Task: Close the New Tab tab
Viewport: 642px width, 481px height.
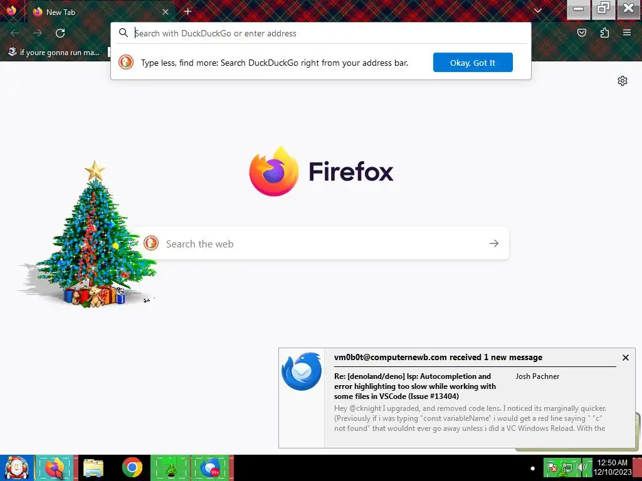Action: (x=166, y=12)
